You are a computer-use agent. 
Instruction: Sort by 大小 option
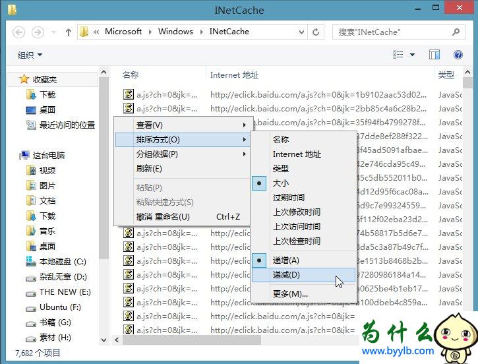(x=304, y=183)
